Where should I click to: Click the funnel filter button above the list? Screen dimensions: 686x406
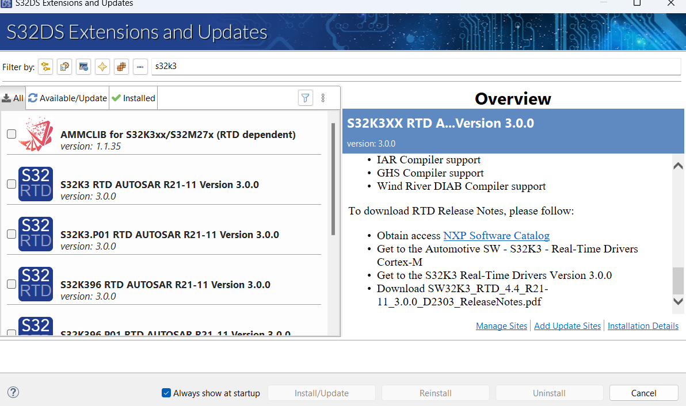coord(306,98)
